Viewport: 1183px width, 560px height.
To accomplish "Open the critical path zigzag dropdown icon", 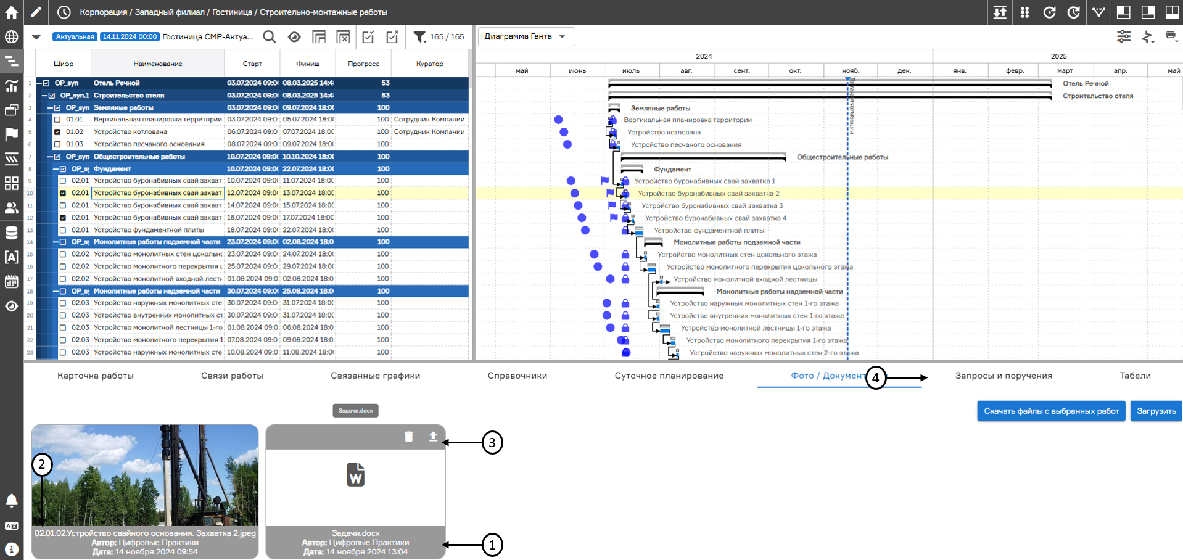I will [x=1148, y=36].
